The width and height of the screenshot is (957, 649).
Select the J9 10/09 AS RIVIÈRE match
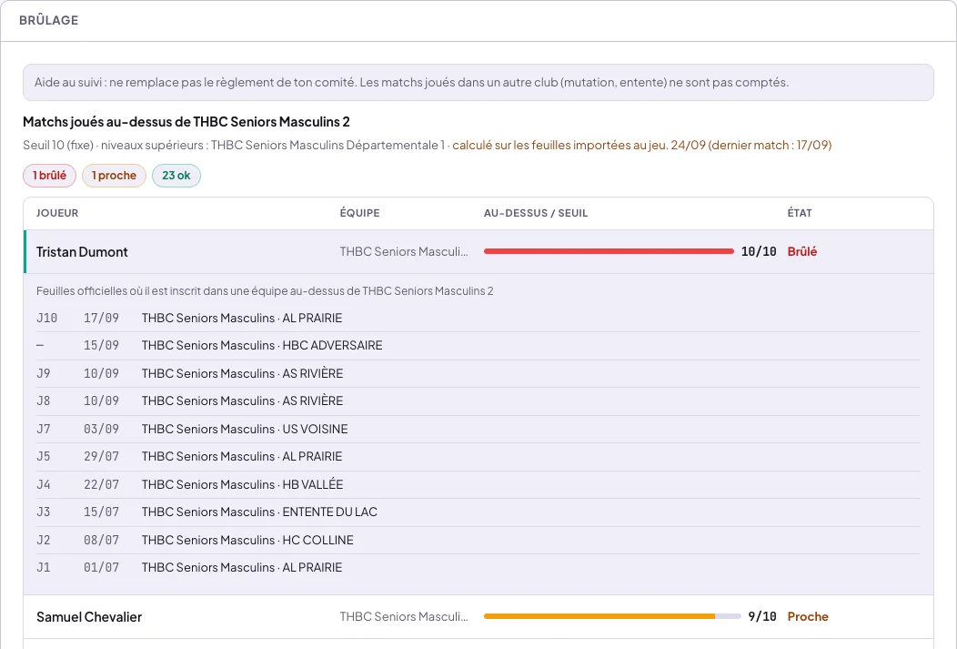tap(478, 373)
